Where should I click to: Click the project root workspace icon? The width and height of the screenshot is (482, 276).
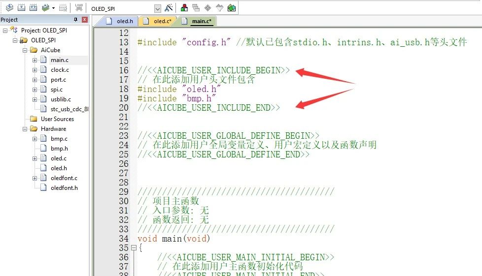pyautogui.click(x=14, y=30)
